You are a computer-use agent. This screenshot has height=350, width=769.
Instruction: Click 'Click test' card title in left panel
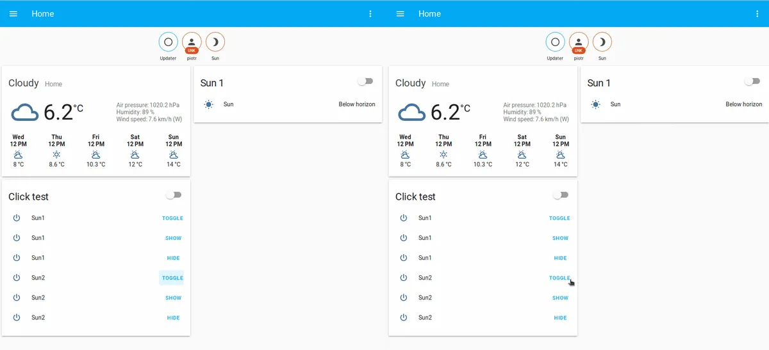(x=28, y=197)
